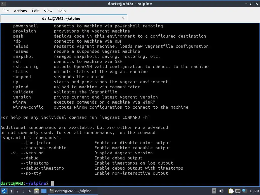Click the 'provision' command name
The height and width of the screenshot is (195, 260).
(x=24, y=31)
